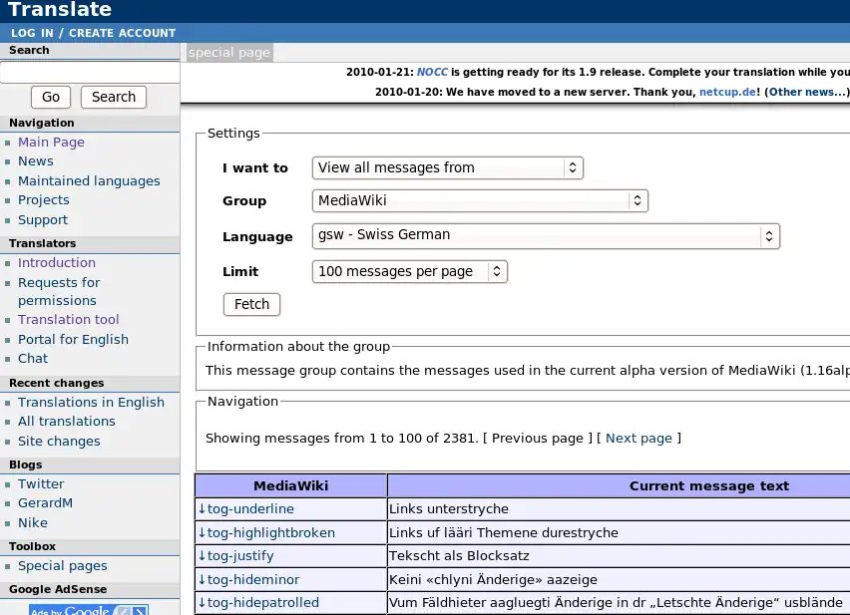Click the sidebar Search button

click(114, 97)
